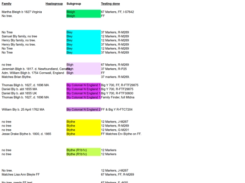This screenshot has width=245, height=183.
Task: Select 'Daniel Bly b. abt 1655 MA' cell
Action: point(20,89)
